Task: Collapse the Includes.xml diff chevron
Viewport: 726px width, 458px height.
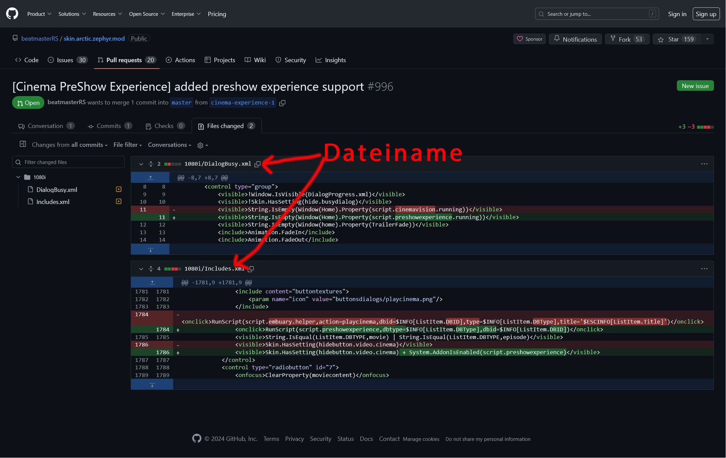Action: tap(141, 269)
